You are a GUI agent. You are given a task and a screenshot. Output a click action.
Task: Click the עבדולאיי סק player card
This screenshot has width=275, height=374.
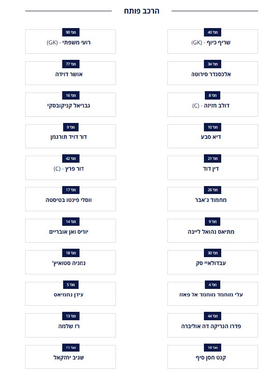(x=212, y=262)
